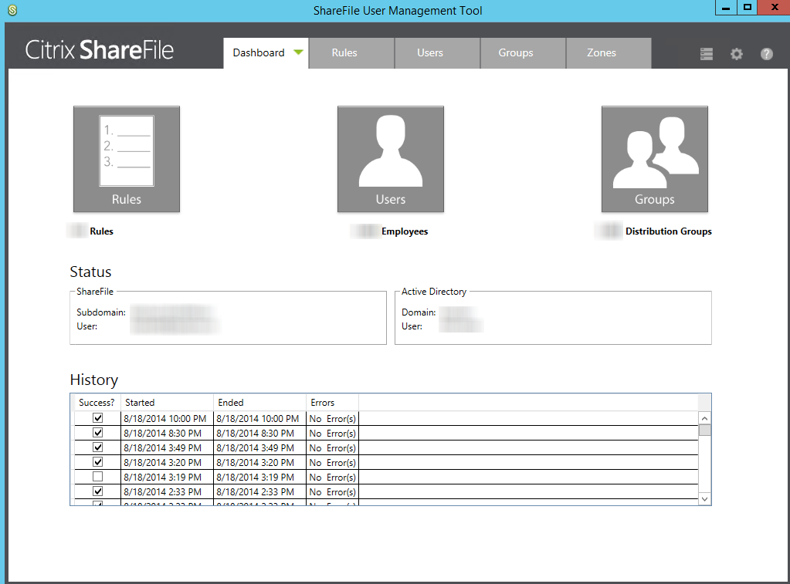The image size is (790, 584).
Task: Expand the Dashboard tab dropdown arrow
Action: pyautogui.click(x=298, y=52)
